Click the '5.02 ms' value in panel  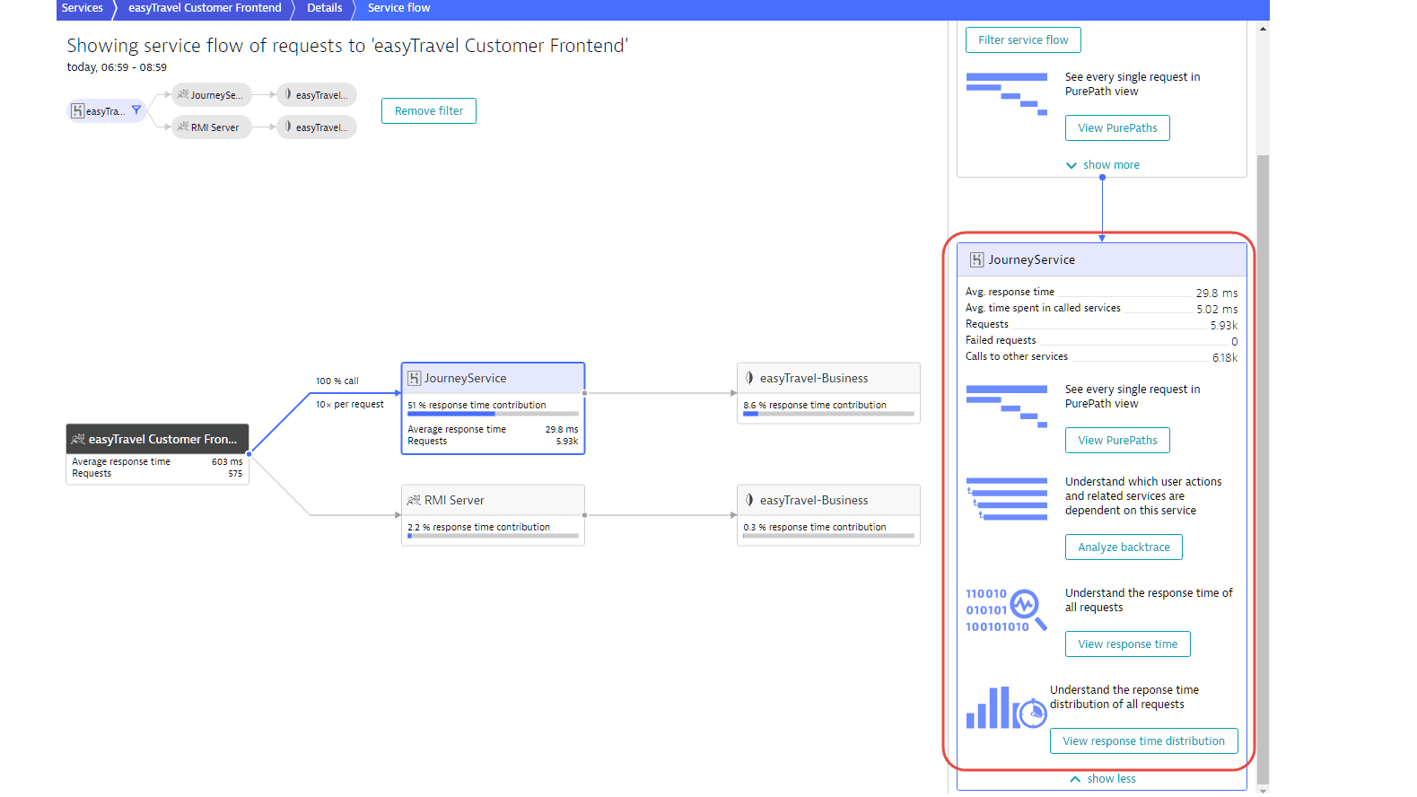click(x=1217, y=310)
